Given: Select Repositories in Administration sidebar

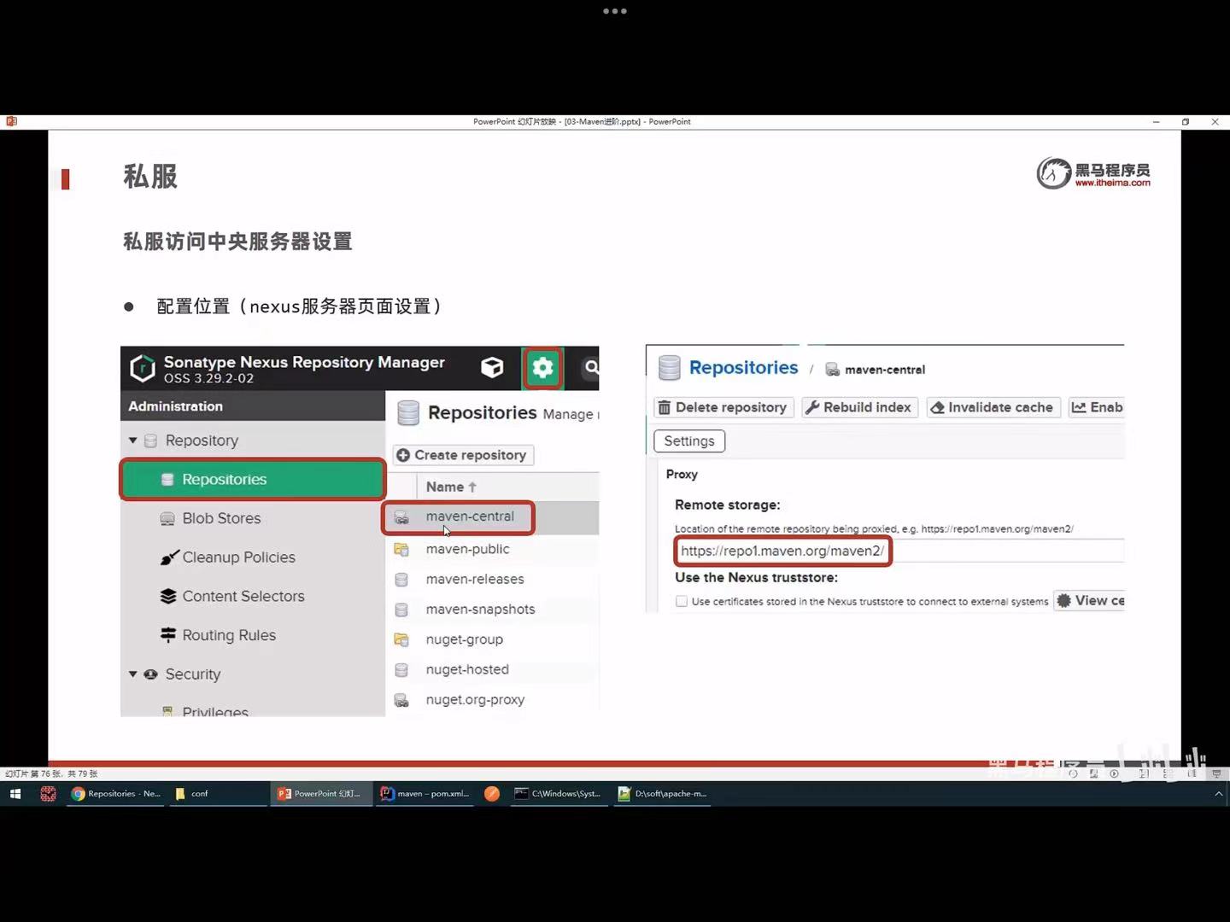Looking at the screenshot, I should click(253, 480).
